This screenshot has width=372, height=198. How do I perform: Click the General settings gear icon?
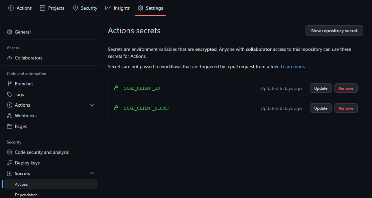pyautogui.click(x=10, y=32)
